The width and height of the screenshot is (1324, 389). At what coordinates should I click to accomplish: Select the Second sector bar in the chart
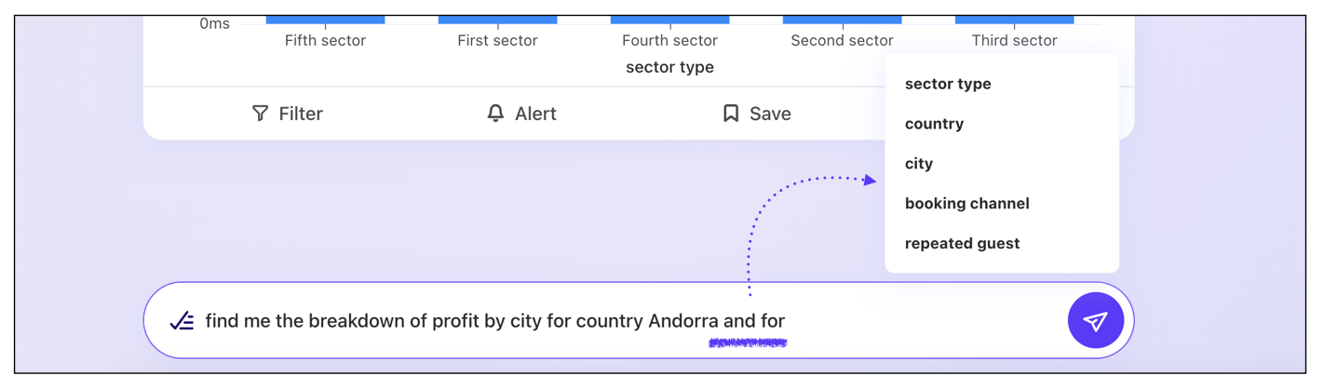click(x=842, y=20)
